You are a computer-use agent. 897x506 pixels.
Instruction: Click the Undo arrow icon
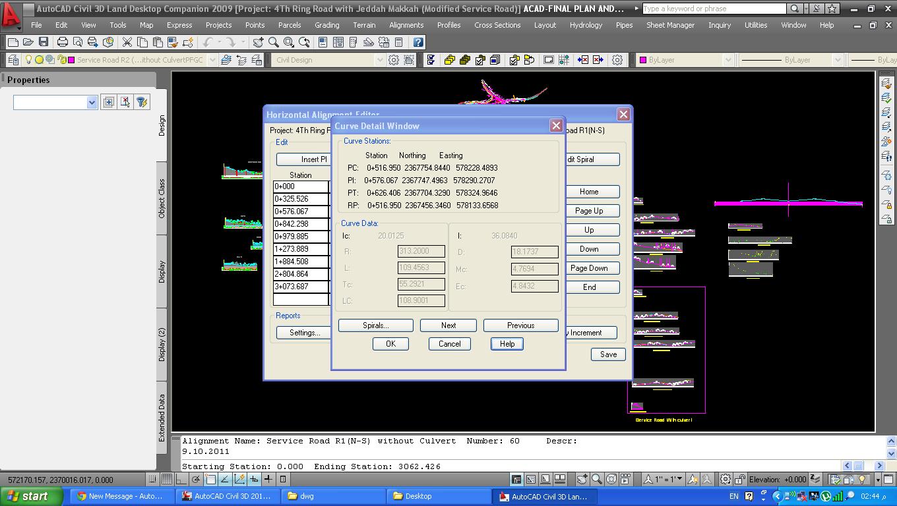coord(207,42)
